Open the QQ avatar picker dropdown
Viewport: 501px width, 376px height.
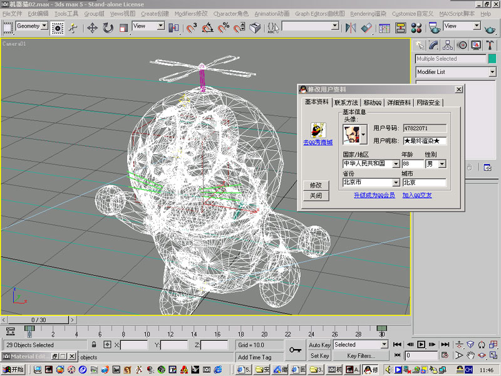(363, 135)
